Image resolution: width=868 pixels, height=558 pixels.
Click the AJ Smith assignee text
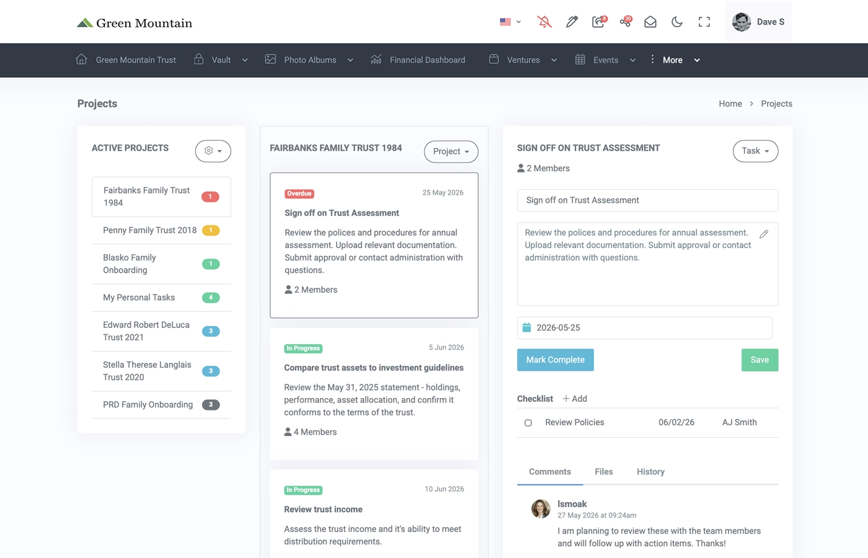[739, 422]
